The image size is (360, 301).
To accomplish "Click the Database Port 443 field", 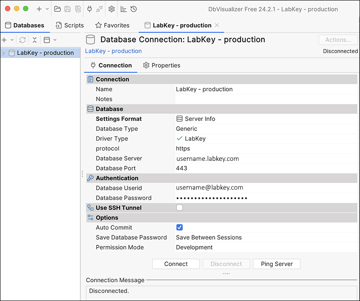I will (x=266, y=168).
